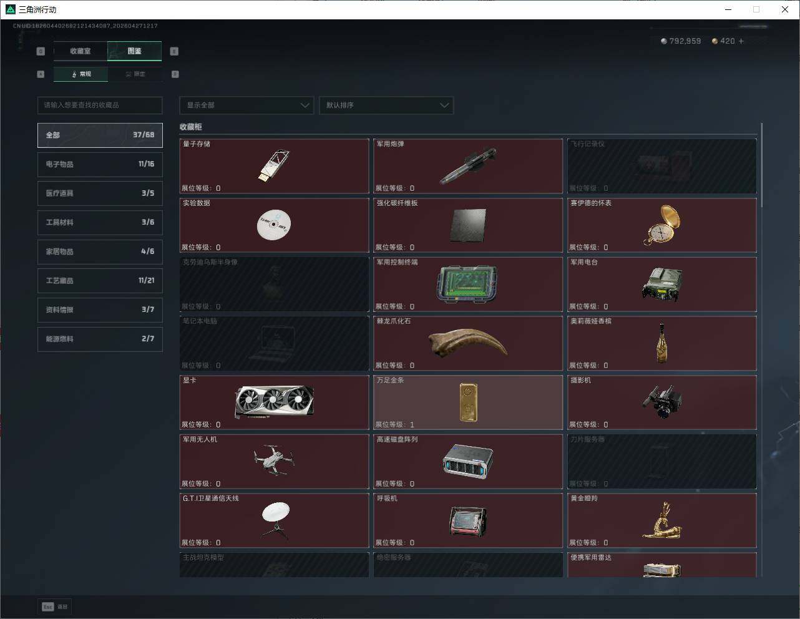This screenshot has width=800, height=619.
Task: Click the Esc 返回 back button
Action: coord(56,607)
